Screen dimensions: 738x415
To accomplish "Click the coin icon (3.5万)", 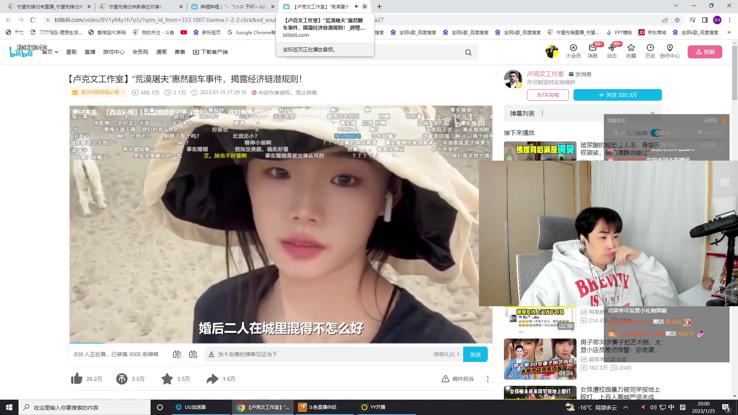I will (122, 379).
